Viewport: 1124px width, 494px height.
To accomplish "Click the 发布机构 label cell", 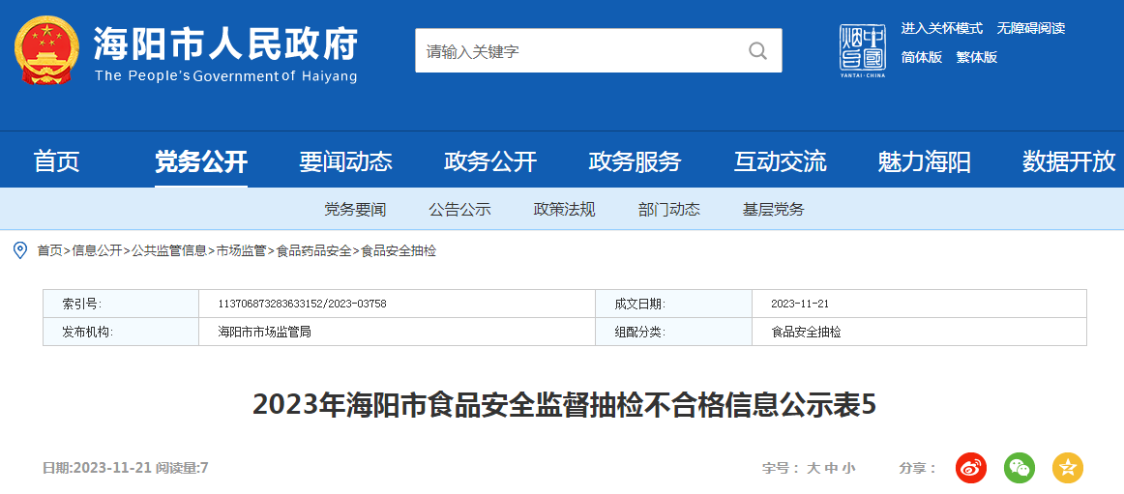I will [121, 333].
